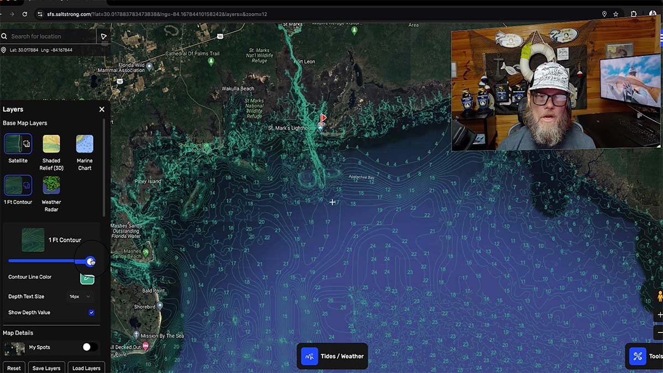Open the Depth Text Size dropdown

(79, 296)
